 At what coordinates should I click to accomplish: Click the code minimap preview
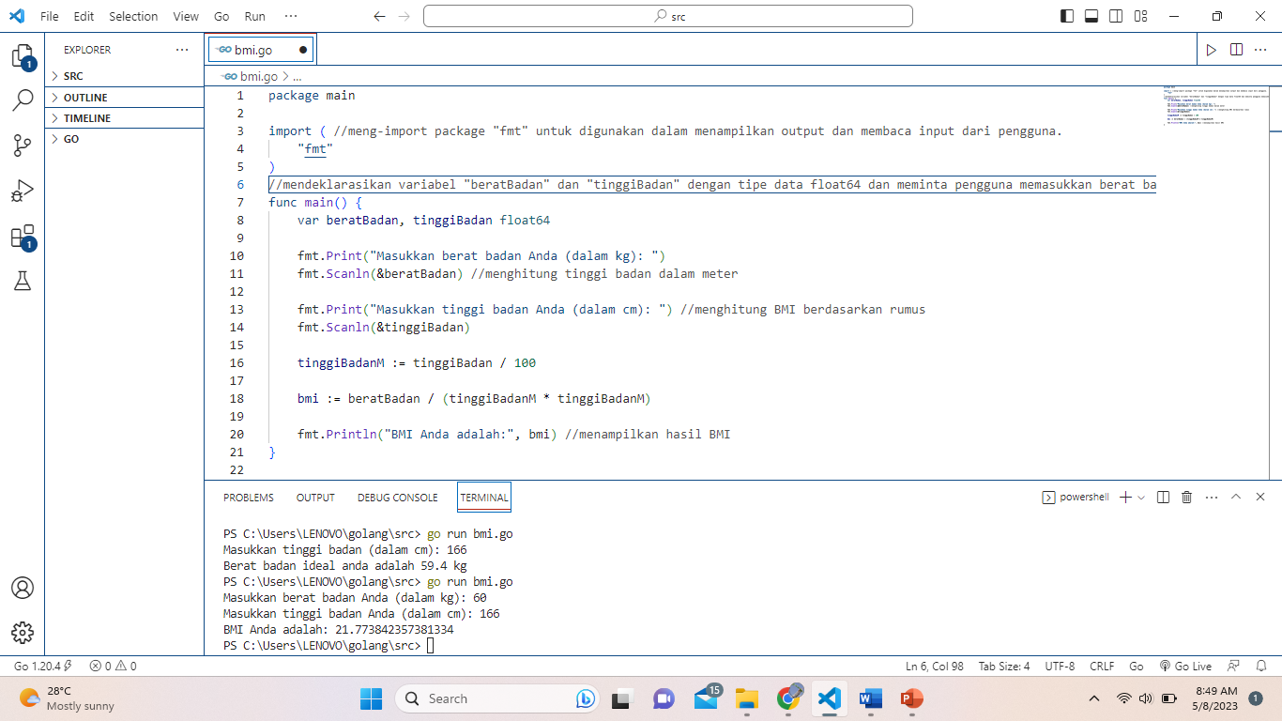click(x=1215, y=105)
